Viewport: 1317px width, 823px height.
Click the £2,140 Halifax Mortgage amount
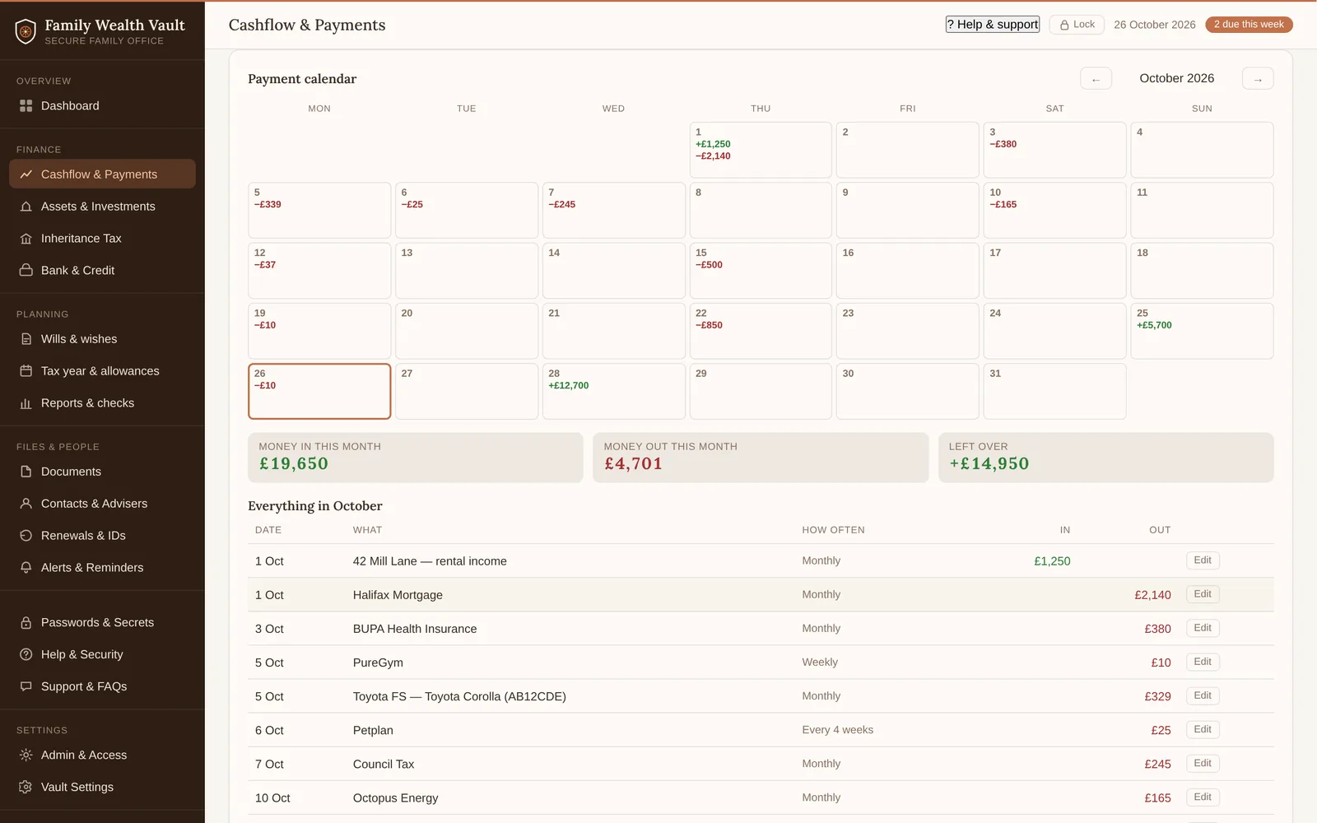[1152, 595]
